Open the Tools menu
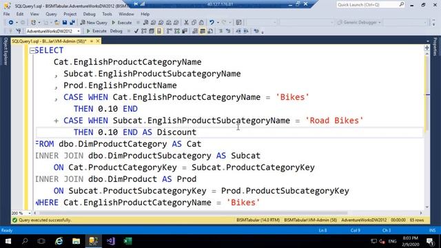The image size is (441, 248). 107,14
